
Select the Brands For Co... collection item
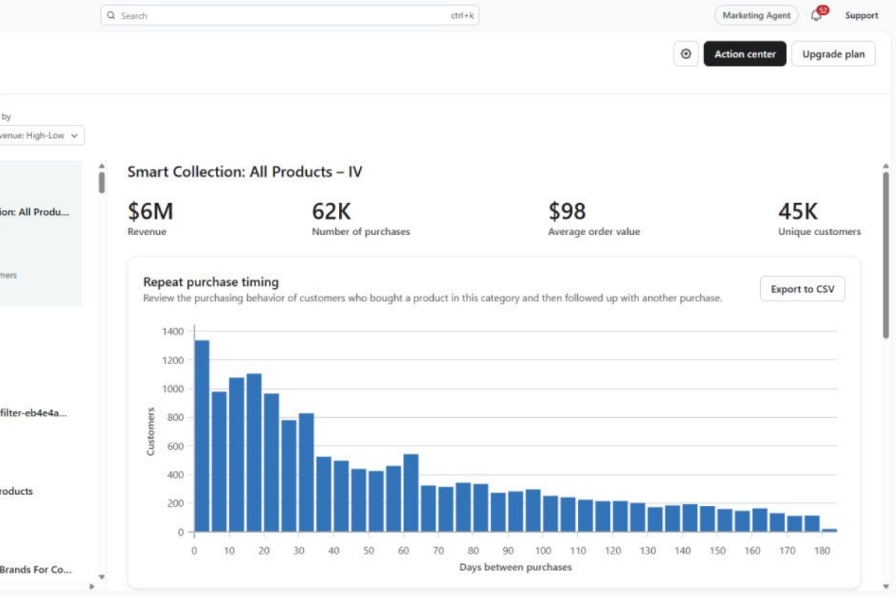(x=36, y=569)
